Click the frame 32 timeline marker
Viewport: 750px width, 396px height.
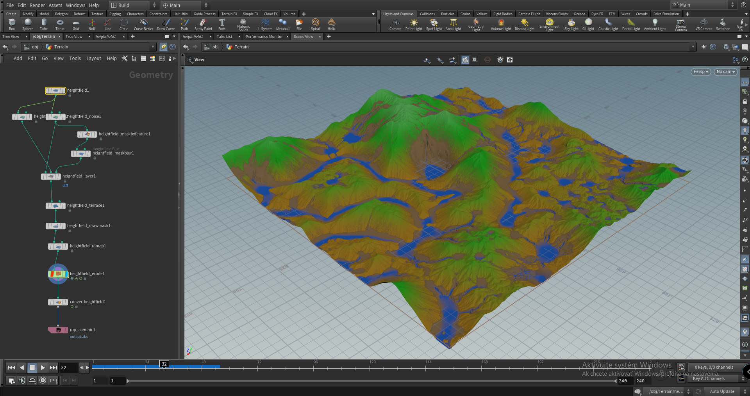164,364
